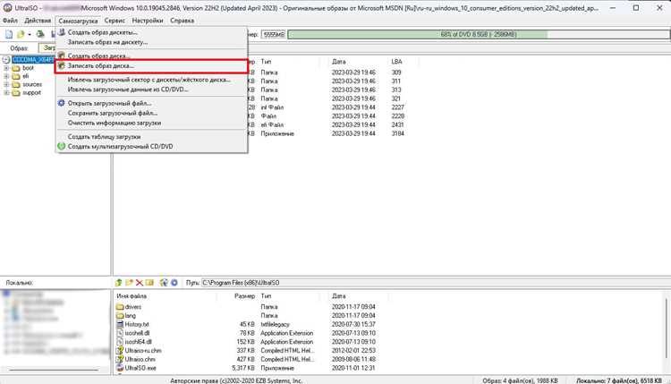Click the New image toolbar icon

click(x=9, y=34)
